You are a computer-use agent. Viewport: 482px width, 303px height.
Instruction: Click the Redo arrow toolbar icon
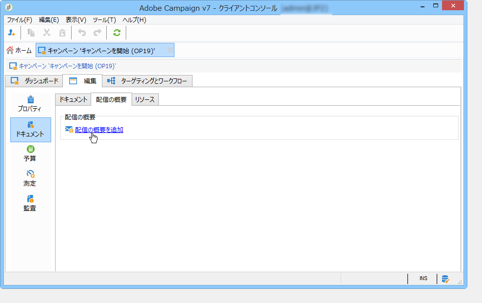click(97, 33)
